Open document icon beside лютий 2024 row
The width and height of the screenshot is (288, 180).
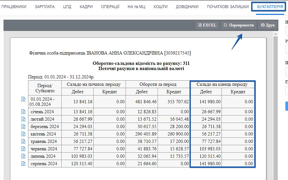click(23, 119)
